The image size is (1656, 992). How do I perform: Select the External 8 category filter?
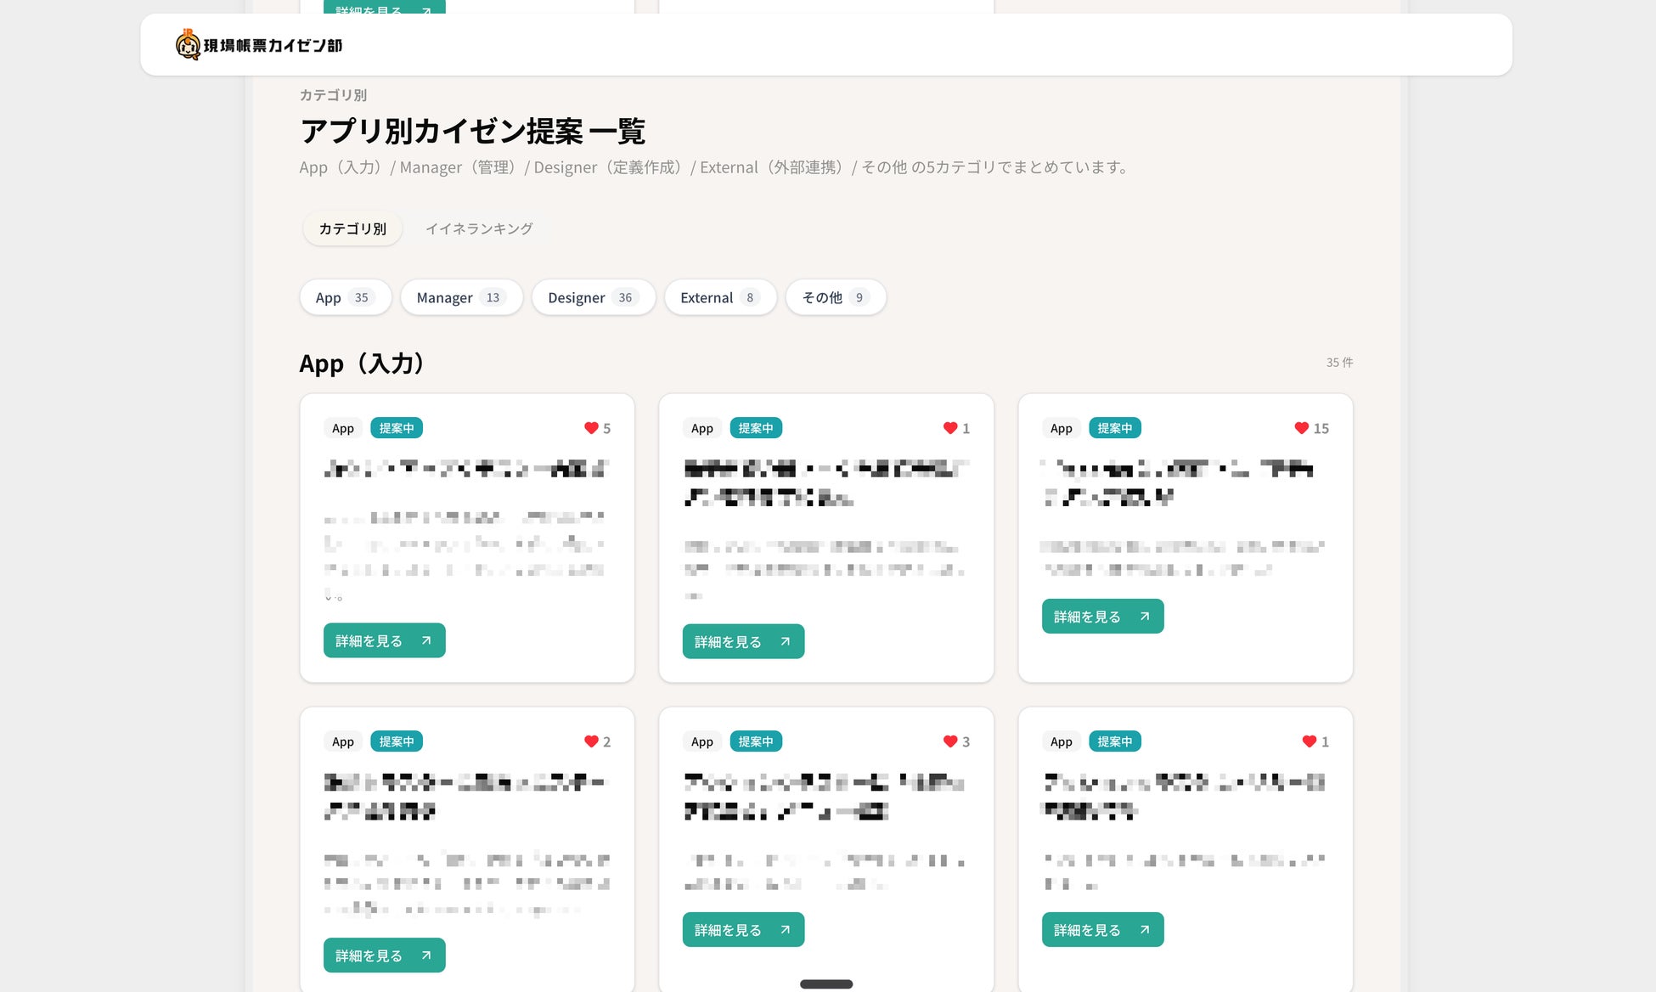tap(719, 297)
